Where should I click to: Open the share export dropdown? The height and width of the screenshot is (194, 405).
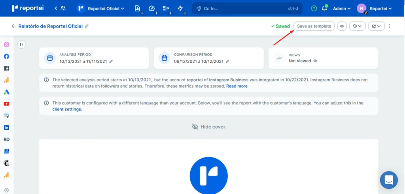377,26
